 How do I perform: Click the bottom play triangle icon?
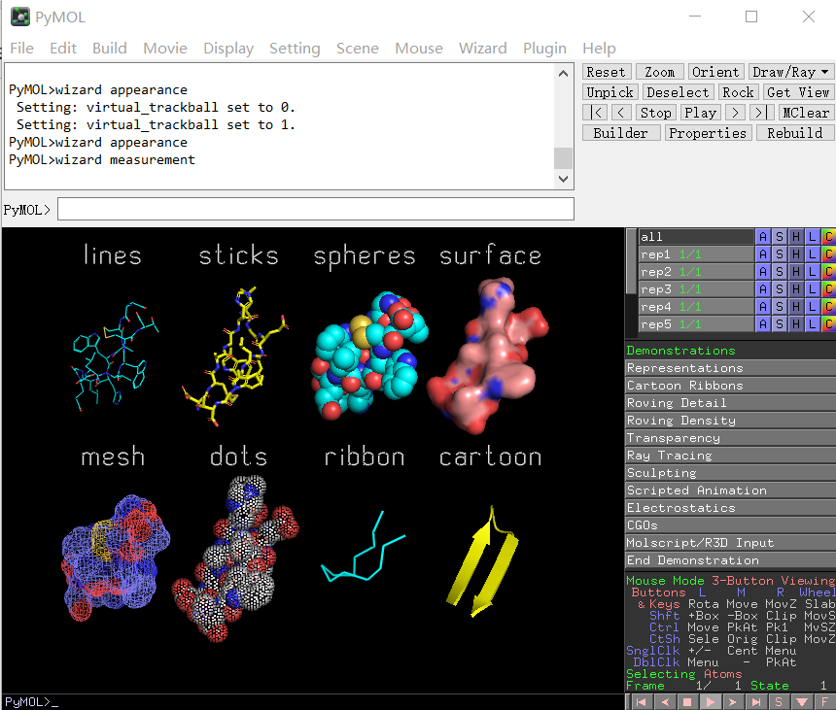(711, 702)
